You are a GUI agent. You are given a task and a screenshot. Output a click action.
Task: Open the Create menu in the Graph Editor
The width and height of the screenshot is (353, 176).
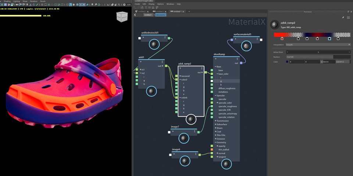(137, 4)
